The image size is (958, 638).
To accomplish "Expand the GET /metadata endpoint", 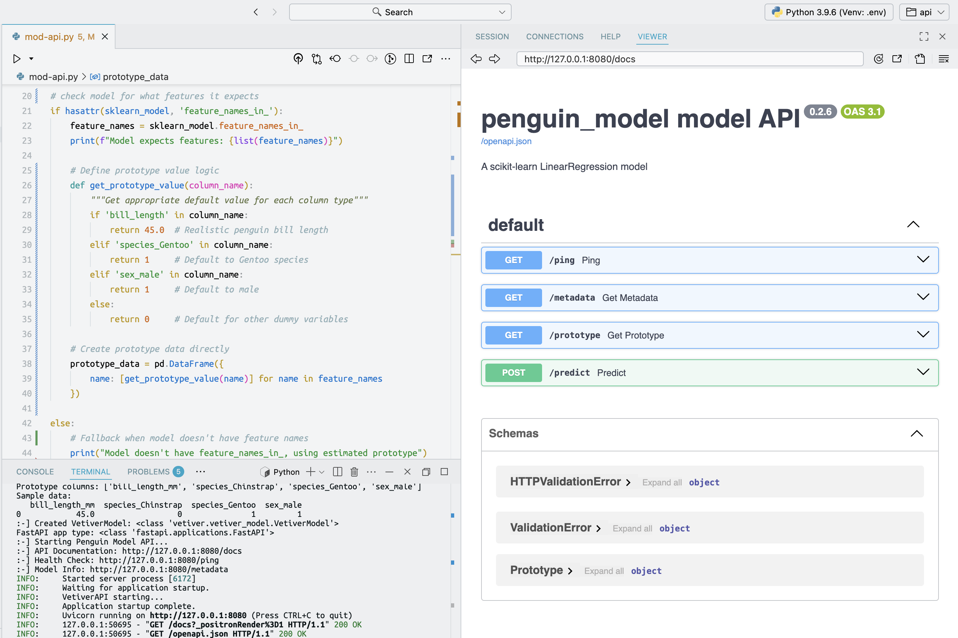I will pos(923,297).
